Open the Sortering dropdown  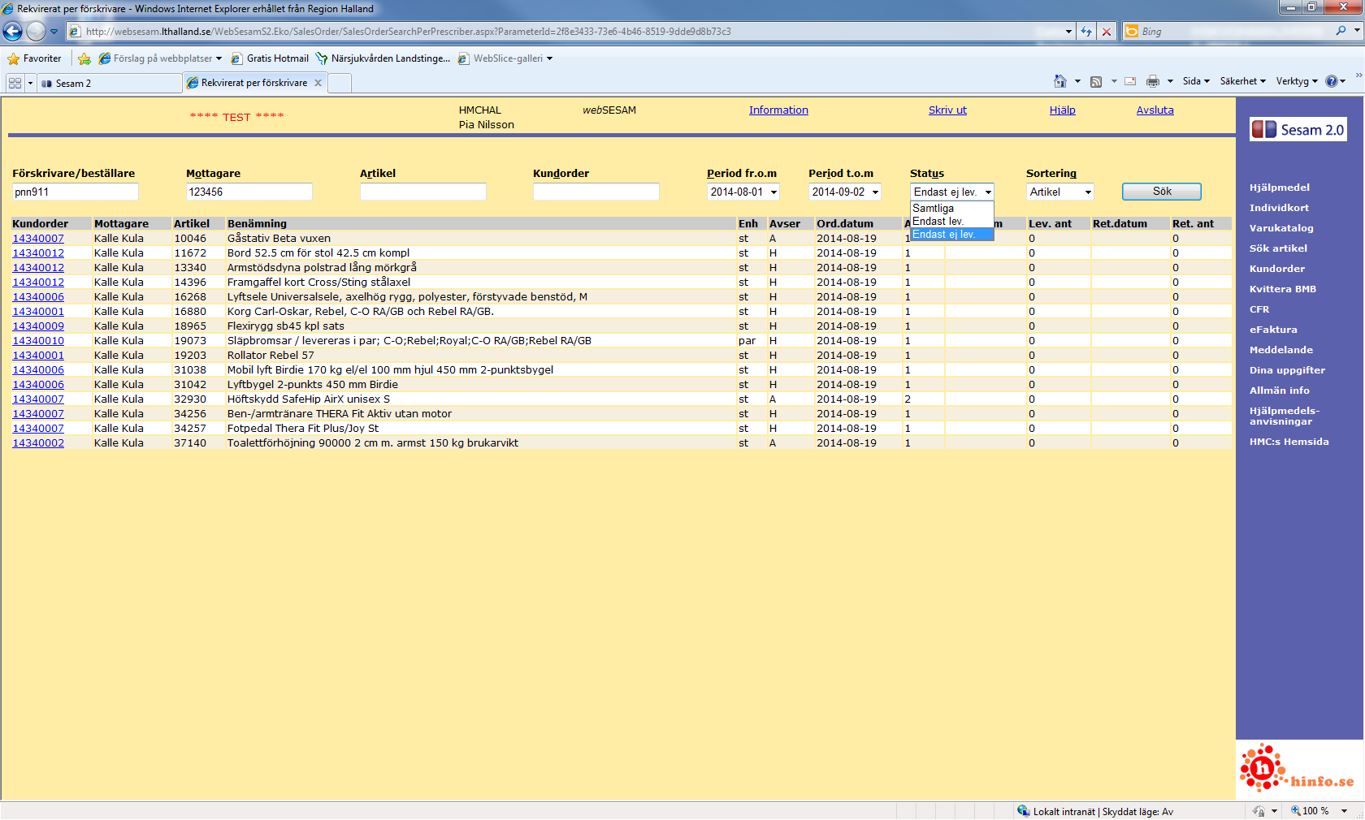1060,192
